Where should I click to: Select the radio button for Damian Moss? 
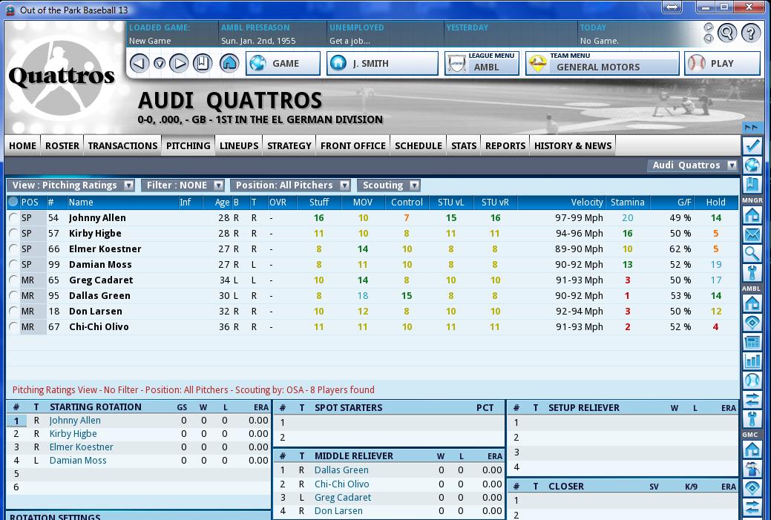click(x=14, y=264)
